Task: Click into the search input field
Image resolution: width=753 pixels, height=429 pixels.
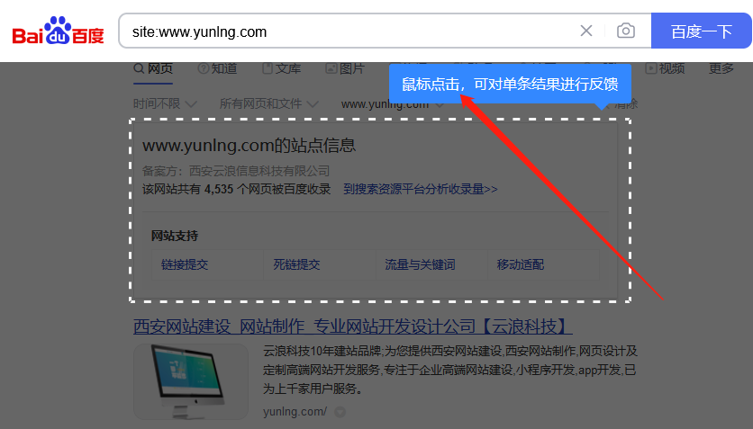Action: [351, 31]
